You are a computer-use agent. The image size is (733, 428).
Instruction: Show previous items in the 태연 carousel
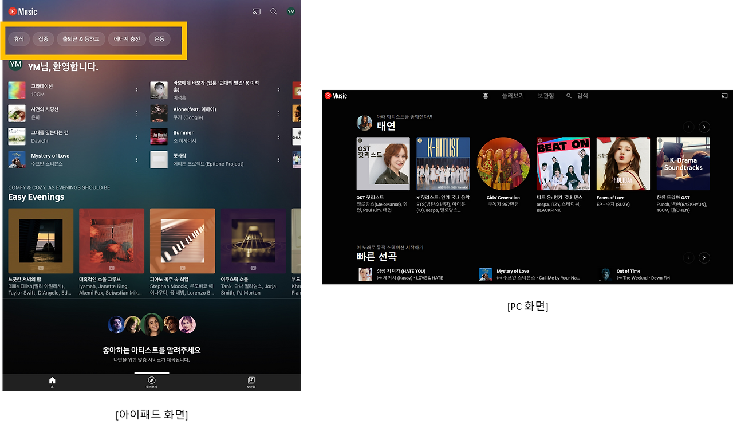pos(689,127)
